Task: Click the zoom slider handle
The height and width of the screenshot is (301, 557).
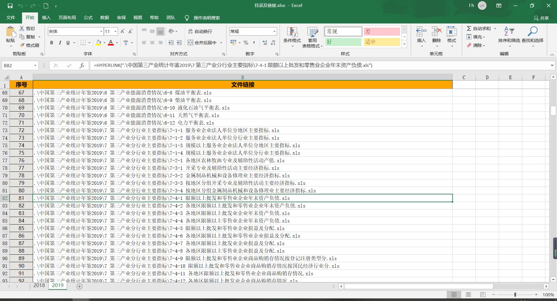Action: [515, 294]
